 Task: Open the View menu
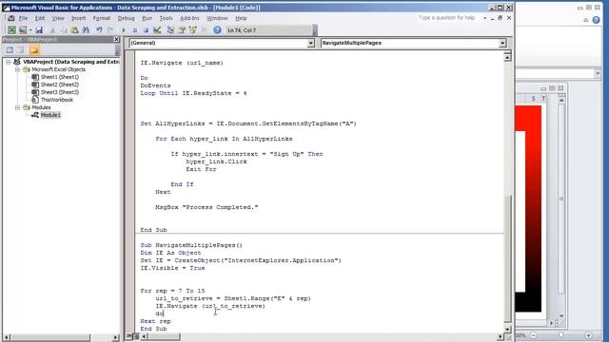pyautogui.click(x=58, y=18)
